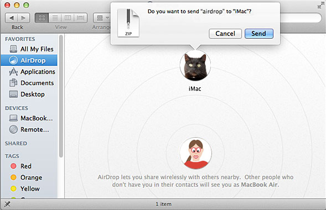The image size is (326, 210).
Task: Select AirDrop in the Favorites sidebar
Action: [x=29, y=60]
